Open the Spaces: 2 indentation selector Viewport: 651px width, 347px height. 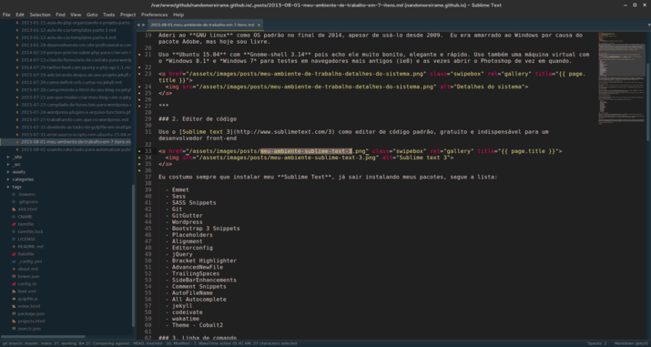click(597, 343)
